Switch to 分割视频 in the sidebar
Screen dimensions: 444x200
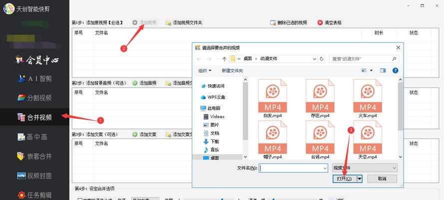click(34, 98)
